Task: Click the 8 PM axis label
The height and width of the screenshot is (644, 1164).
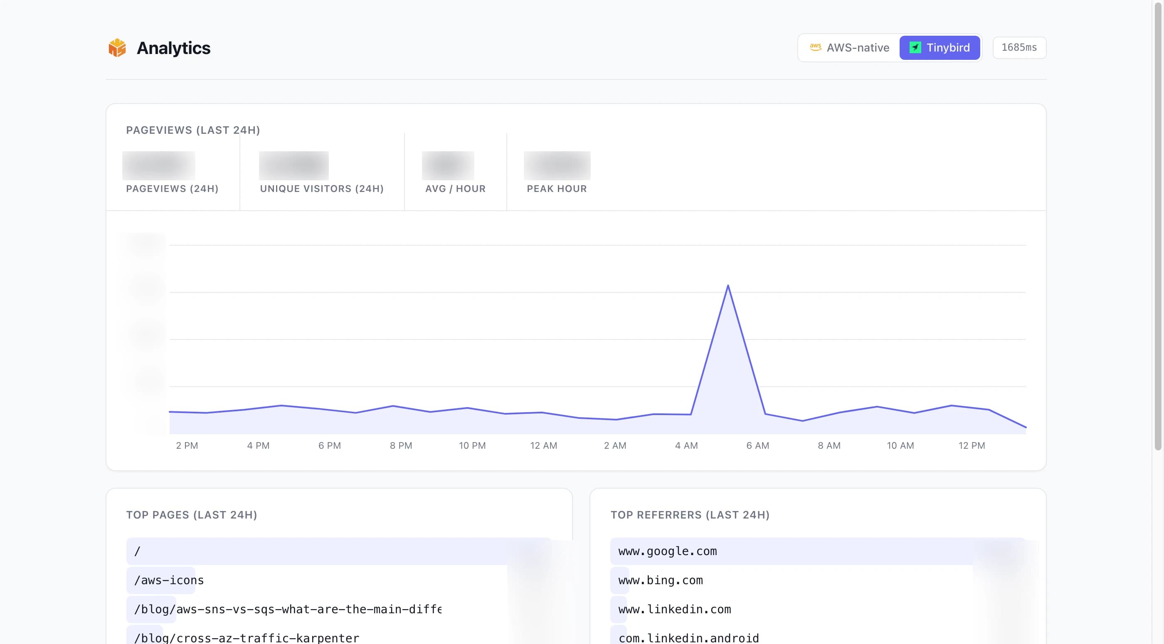Action: point(401,445)
